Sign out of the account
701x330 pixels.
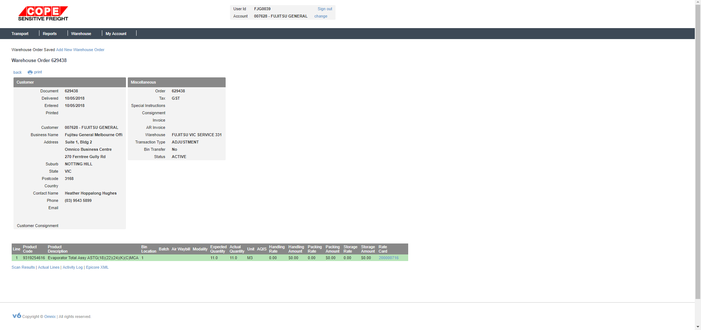click(x=325, y=9)
